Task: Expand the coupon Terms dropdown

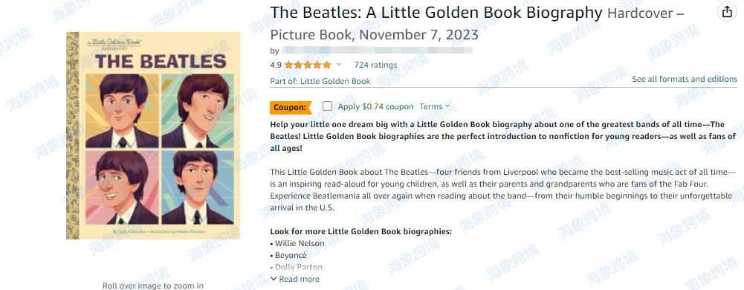Action: pos(434,107)
